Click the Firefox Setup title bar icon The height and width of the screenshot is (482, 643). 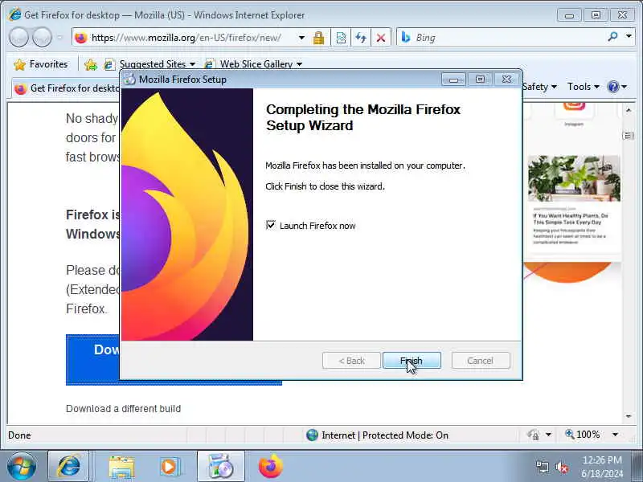tap(129, 79)
